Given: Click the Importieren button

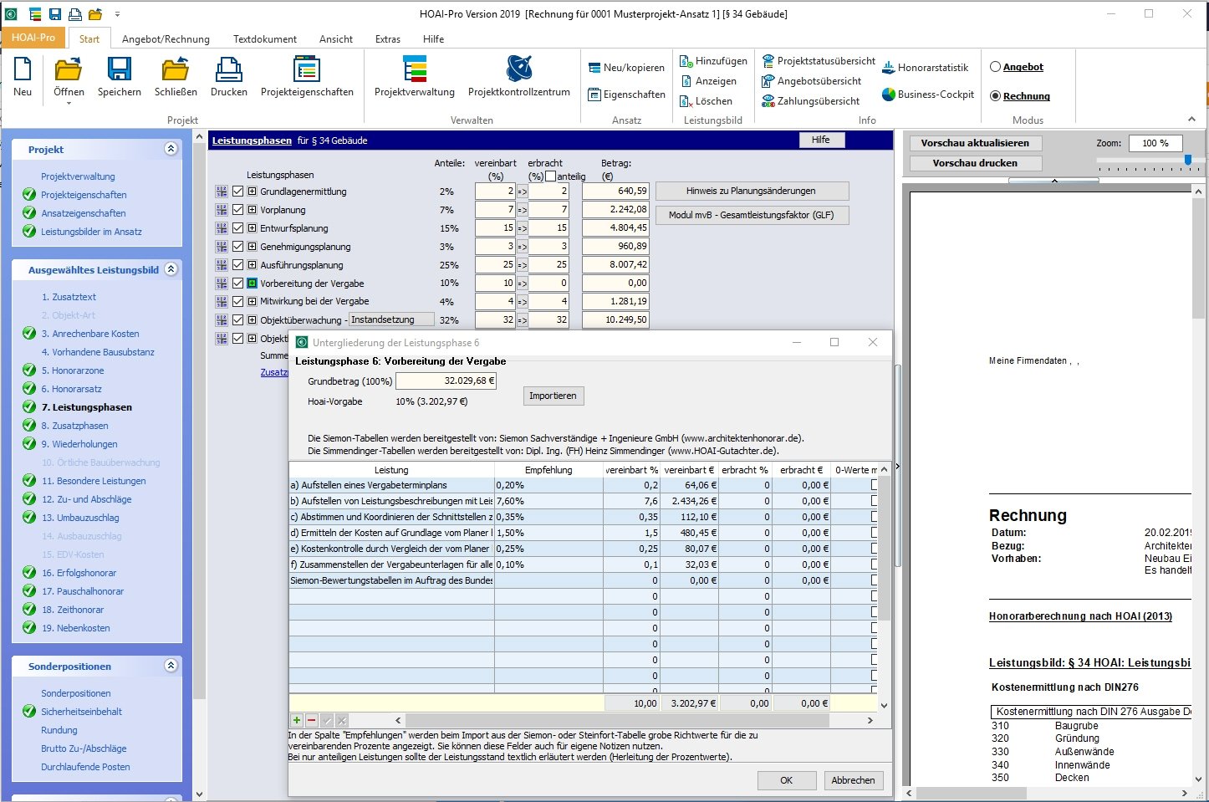Looking at the screenshot, I should [x=553, y=396].
